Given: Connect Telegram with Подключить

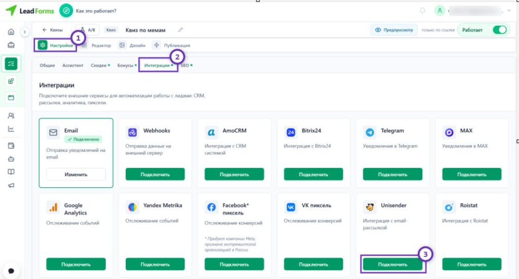Looking at the screenshot, I should point(393,175).
